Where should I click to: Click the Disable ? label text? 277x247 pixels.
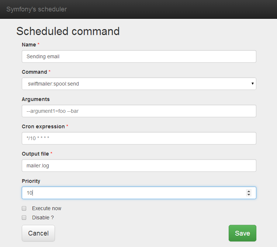tap(43, 218)
